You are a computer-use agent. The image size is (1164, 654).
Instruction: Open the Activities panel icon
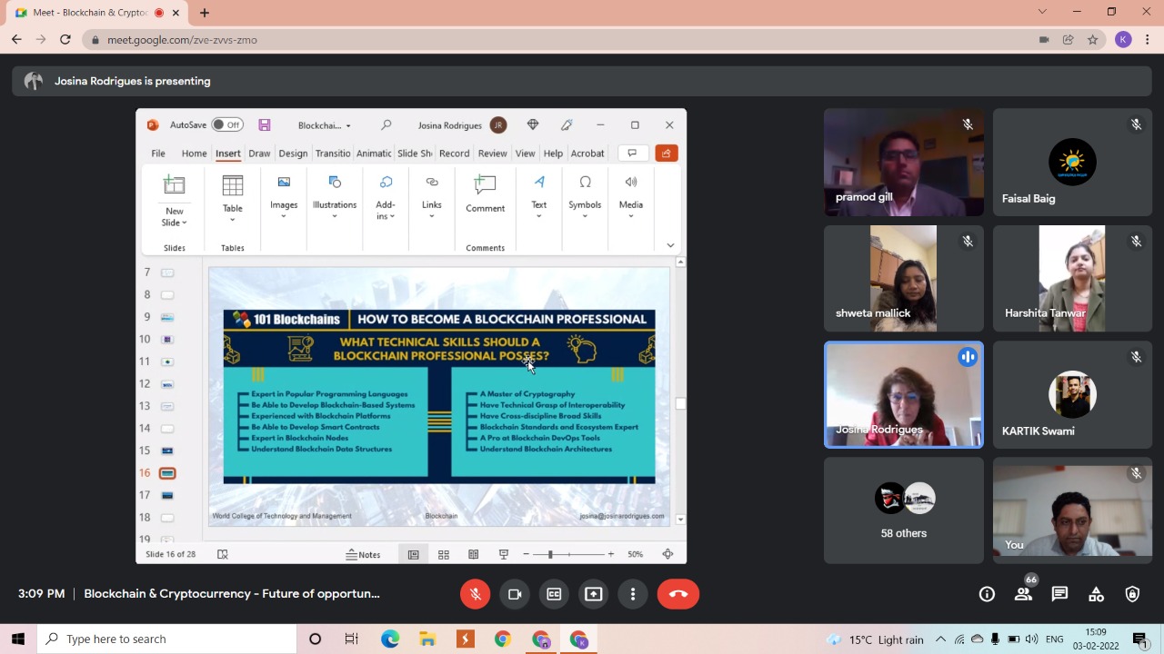[x=1096, y=594]
